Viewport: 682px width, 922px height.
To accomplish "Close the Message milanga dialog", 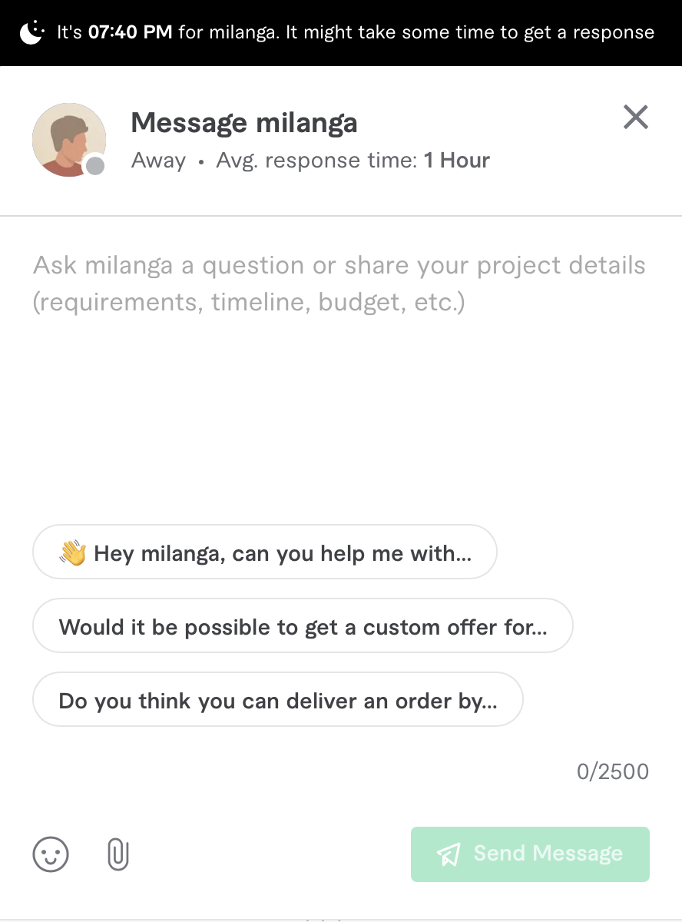I will 635,118.
